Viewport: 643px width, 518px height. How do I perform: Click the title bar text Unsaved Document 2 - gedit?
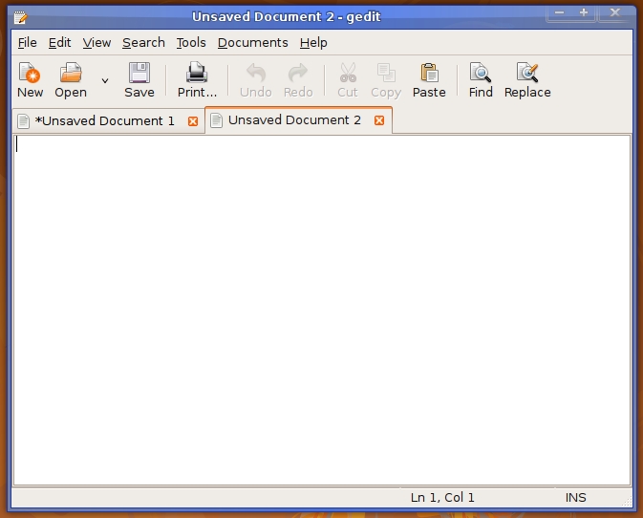point(287,17)
